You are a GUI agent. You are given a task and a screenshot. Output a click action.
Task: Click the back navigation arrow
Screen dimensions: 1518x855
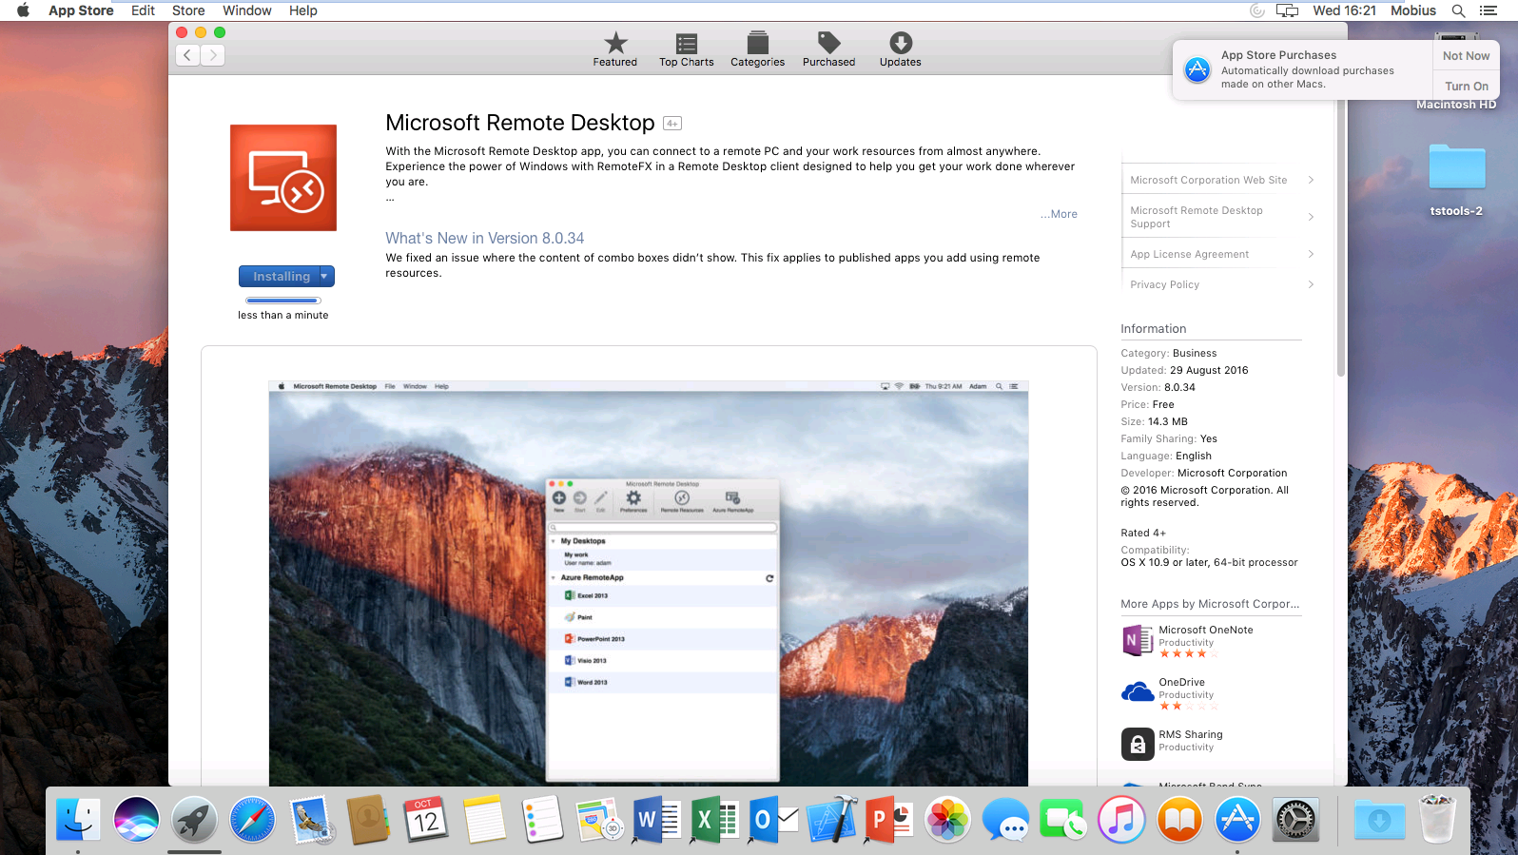pos(188,55)
